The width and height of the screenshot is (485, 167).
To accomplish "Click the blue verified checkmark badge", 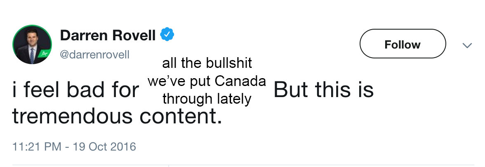I will 167,35.
